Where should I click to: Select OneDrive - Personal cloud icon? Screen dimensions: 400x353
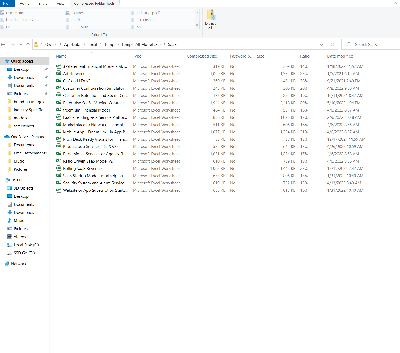coord(7,137)
